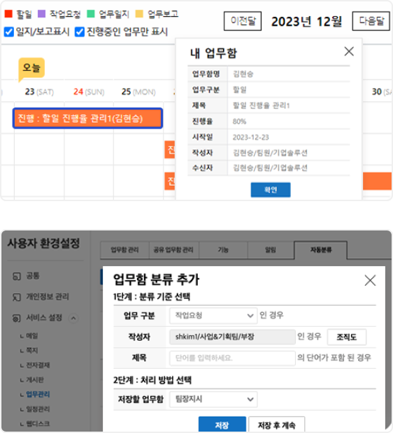Click the 공통 settings icon in sidebar
Image resolution: width=393 pixels, height=433 pixels.
tap(17, 276)
